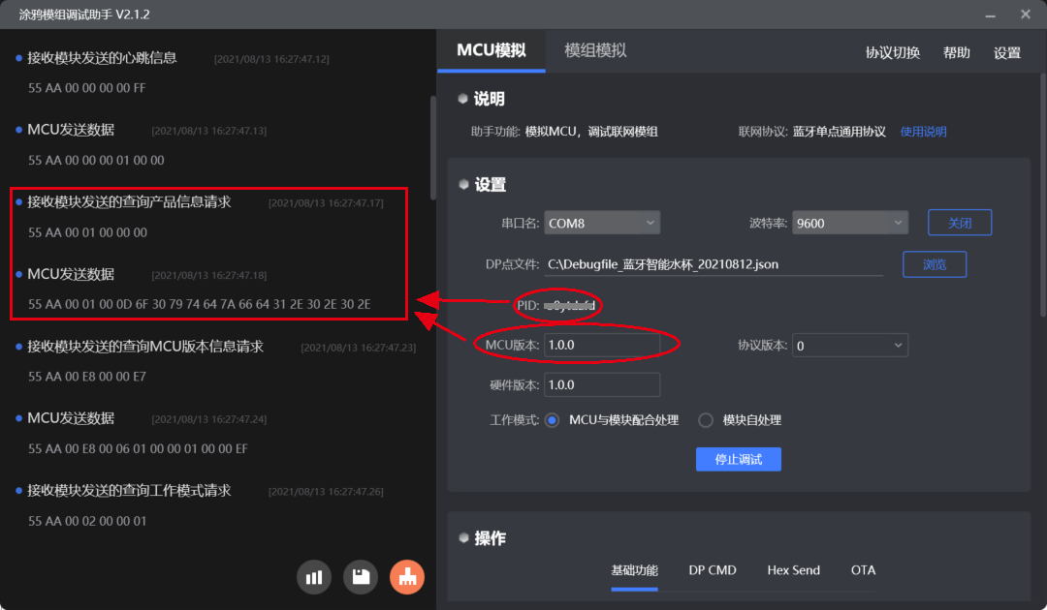Viewport: 1047px width, 610px height.
Task: Open the 使用说明 link
Action: (x=923, y=132)
